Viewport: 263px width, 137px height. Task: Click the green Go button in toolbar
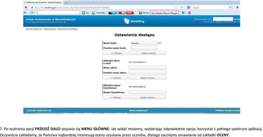pyautogui.click(x=85, y=13)
